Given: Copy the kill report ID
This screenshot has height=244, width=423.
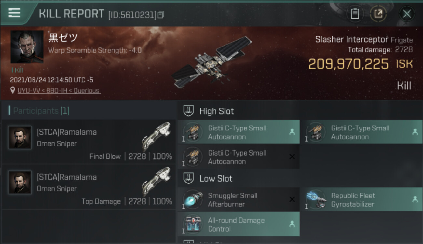Looking at the screenshot, I should (161, 15).
